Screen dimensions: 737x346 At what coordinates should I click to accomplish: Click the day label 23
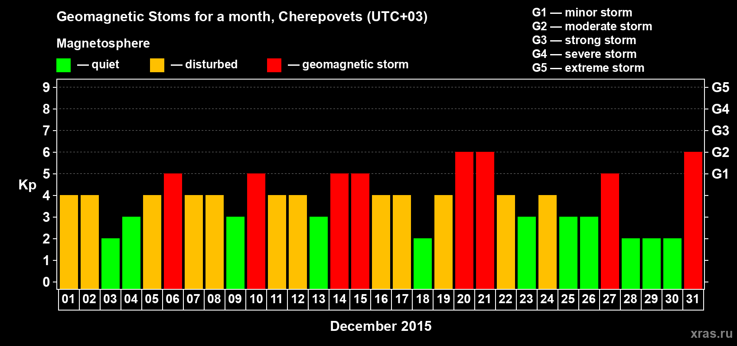(526, 299)
